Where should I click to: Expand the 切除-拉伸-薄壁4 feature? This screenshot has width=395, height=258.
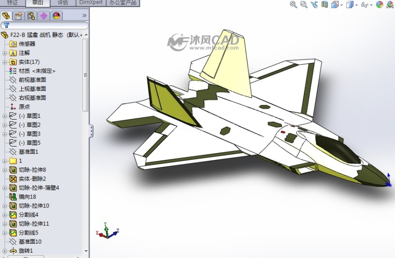pos(4,188)
